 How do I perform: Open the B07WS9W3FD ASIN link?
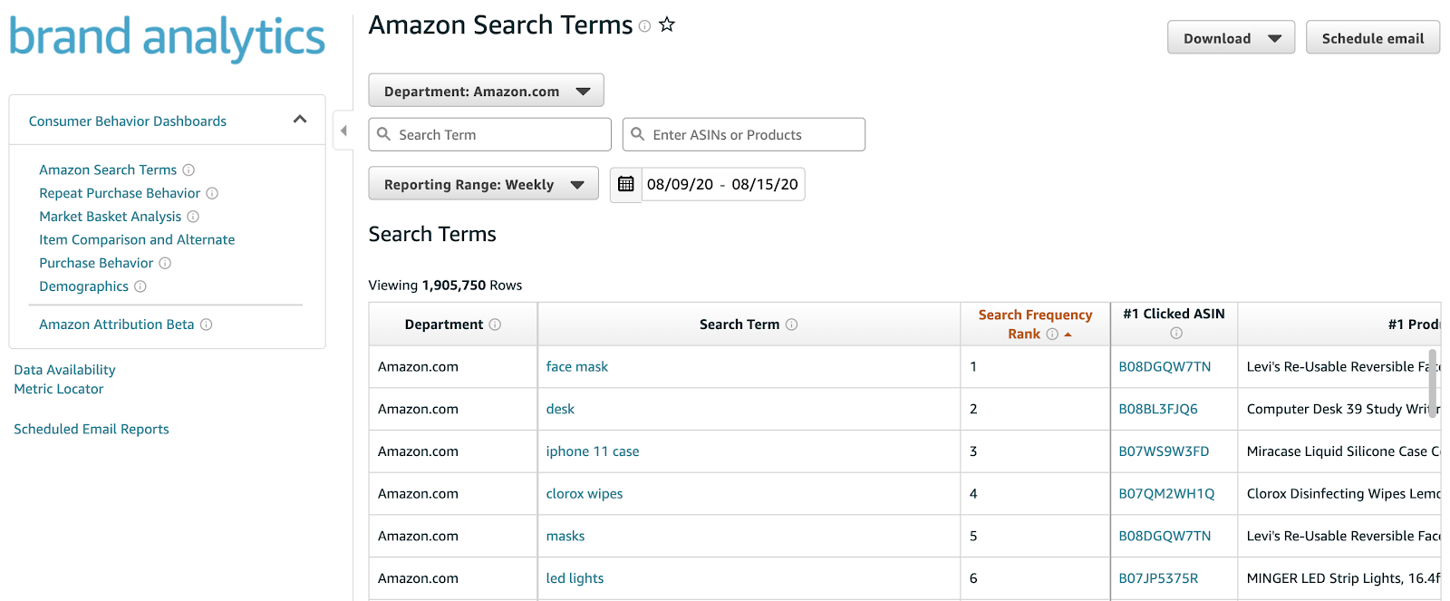1164,451
